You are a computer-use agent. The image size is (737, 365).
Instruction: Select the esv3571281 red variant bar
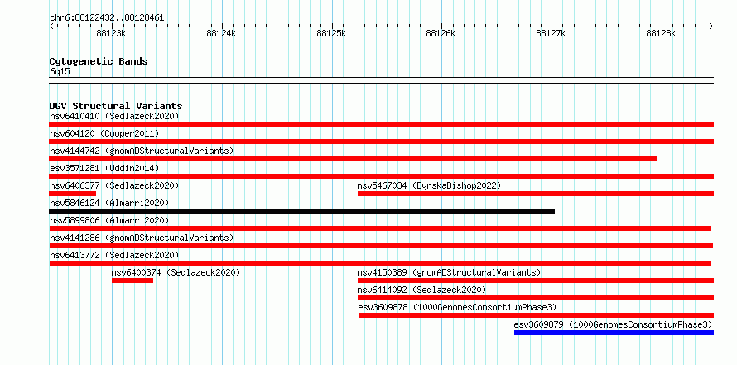click(x=381, y=176)
